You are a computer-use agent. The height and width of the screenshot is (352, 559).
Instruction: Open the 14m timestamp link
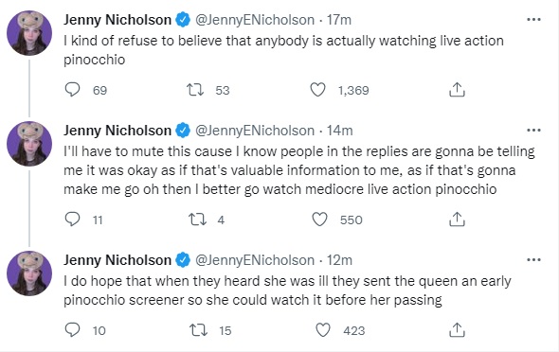pyautogui.click(x=340, y=131)
